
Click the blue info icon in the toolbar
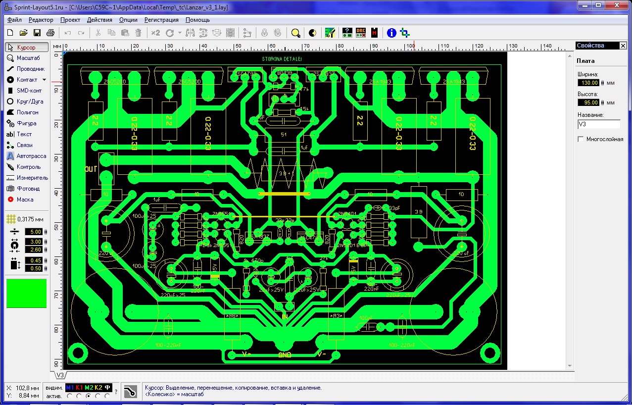pyautogui.click(x=391, y=33)
